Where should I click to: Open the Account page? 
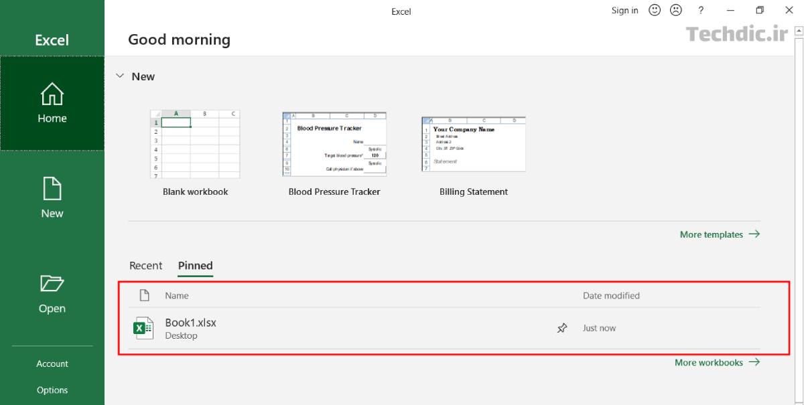click(x=52, y=363)
